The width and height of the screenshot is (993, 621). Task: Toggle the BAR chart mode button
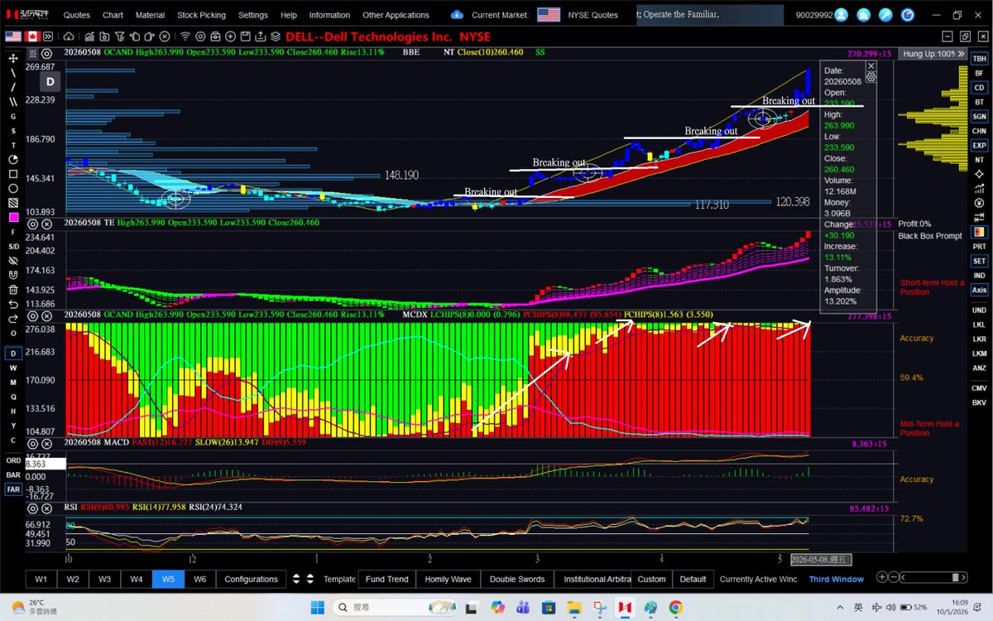click(13, 475)
